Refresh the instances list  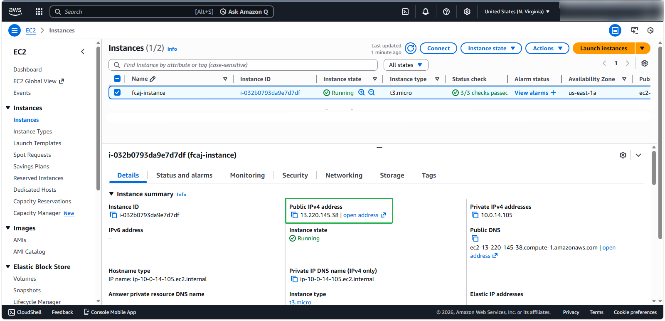coord(411,48)
